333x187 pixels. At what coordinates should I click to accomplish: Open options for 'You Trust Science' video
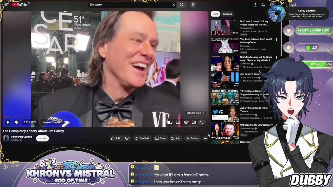(x=276, y=39)
